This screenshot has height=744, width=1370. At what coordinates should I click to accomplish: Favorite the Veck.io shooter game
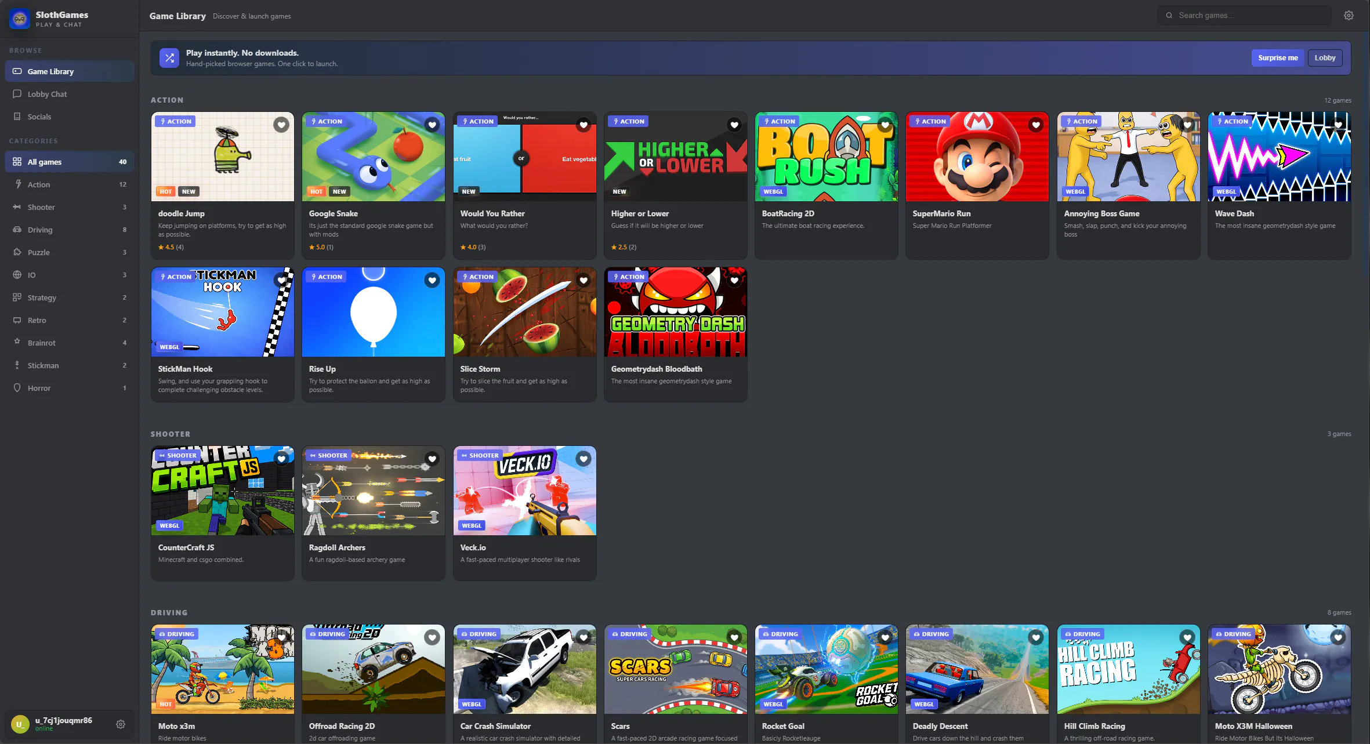pos(583,459)
